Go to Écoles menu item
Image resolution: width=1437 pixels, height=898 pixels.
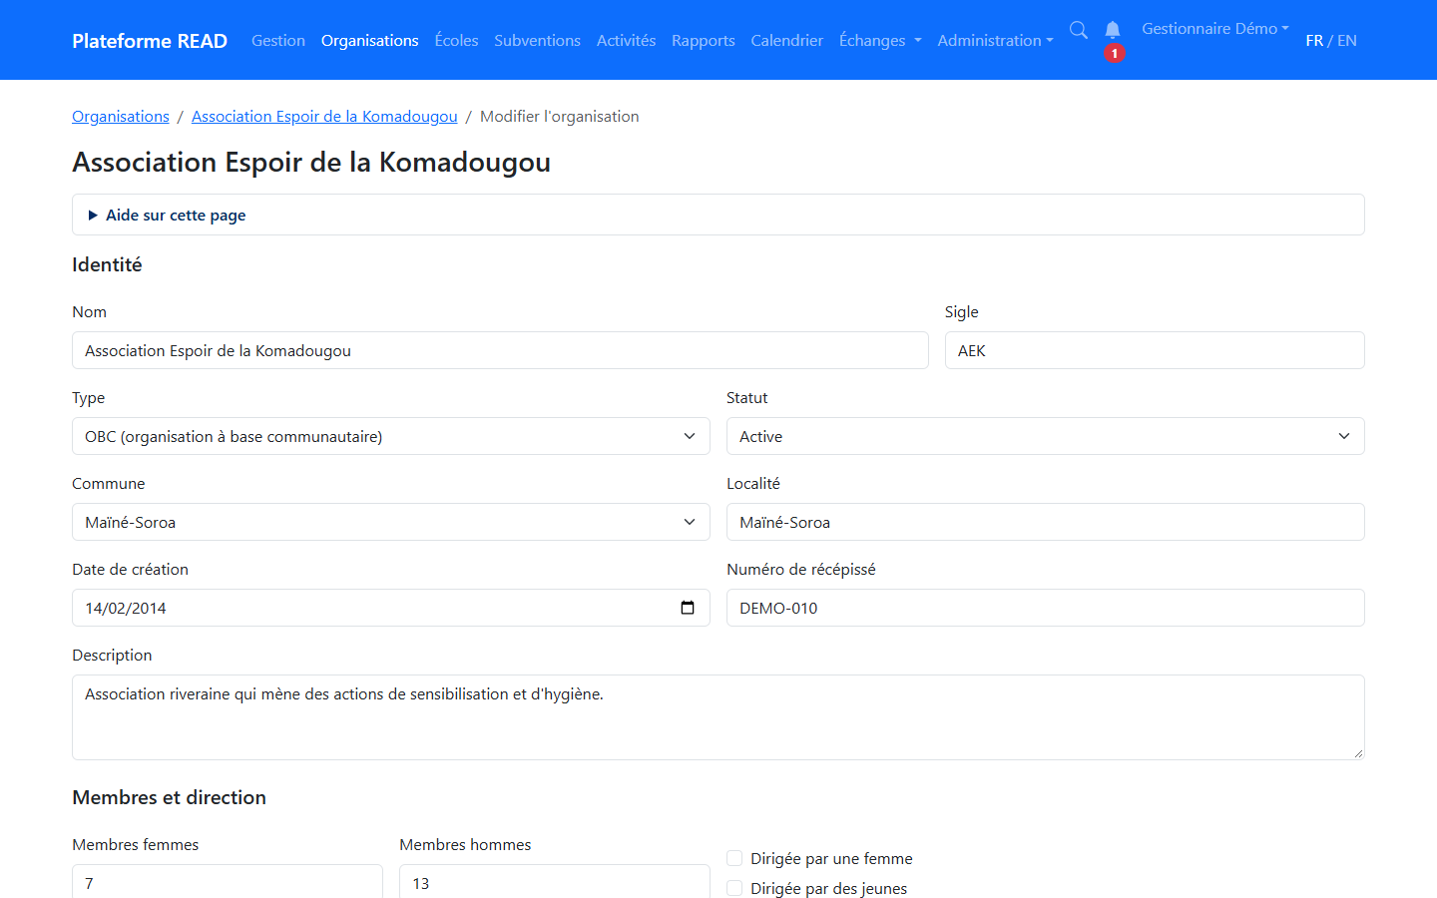[x=456, y=40]
